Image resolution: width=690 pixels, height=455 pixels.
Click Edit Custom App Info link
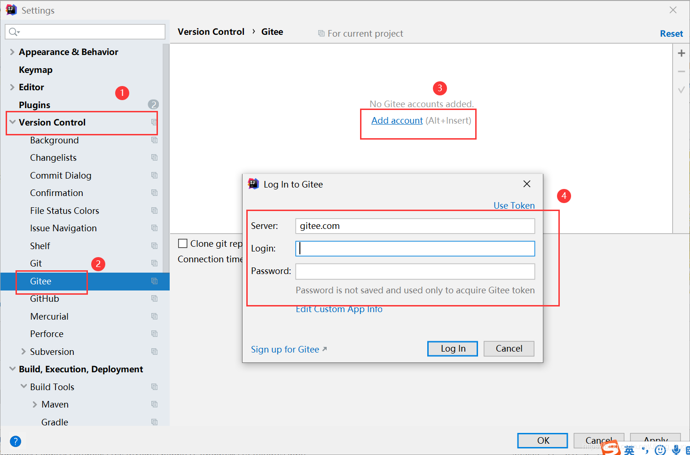pyautogui.click(x=339, y=309)
